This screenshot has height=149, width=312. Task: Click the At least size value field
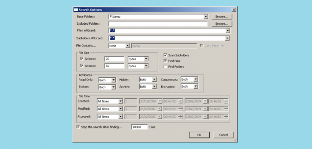(114, 59)
